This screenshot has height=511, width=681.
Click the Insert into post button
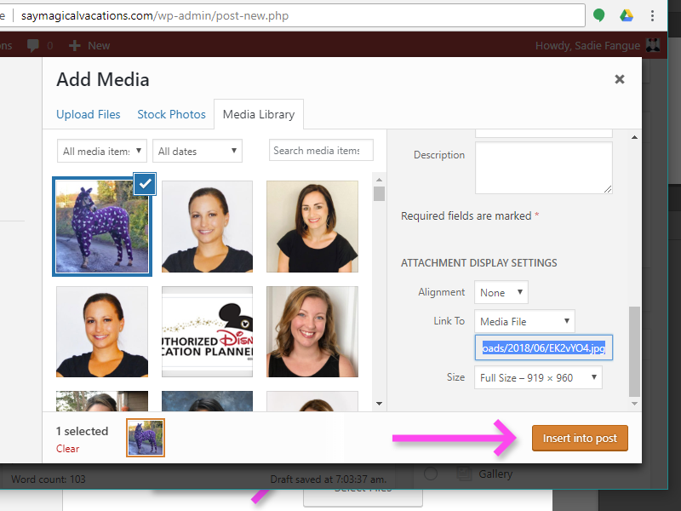tap(580, 438)
